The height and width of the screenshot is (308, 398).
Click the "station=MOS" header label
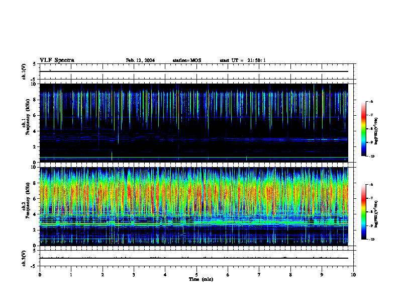[187, 60]
